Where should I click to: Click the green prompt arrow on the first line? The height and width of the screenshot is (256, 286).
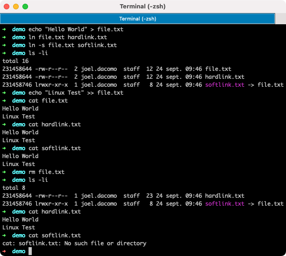click(x=4, y=29)
